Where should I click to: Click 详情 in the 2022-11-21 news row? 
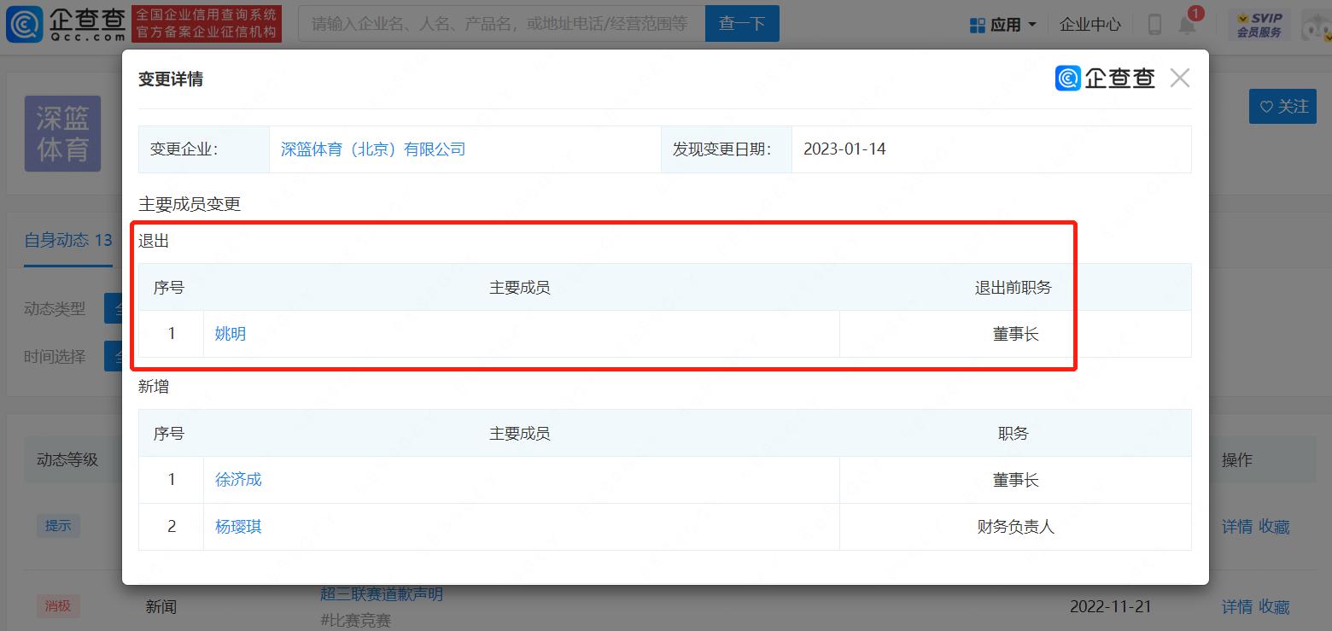click(x=1236, y=607)
